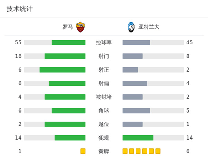Click Atalanta's possession value 45

(189, 43)
